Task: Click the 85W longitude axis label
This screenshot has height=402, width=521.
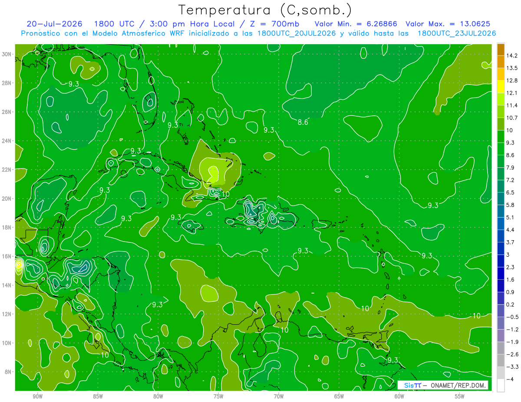Action: pos(98,396)
